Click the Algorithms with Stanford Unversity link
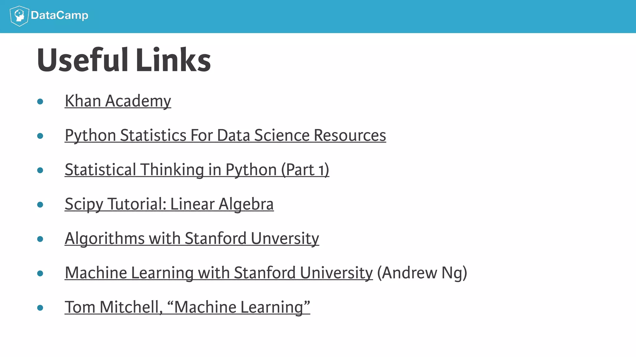The width and height of the screenshot is (636, 357). click(192, 239)
